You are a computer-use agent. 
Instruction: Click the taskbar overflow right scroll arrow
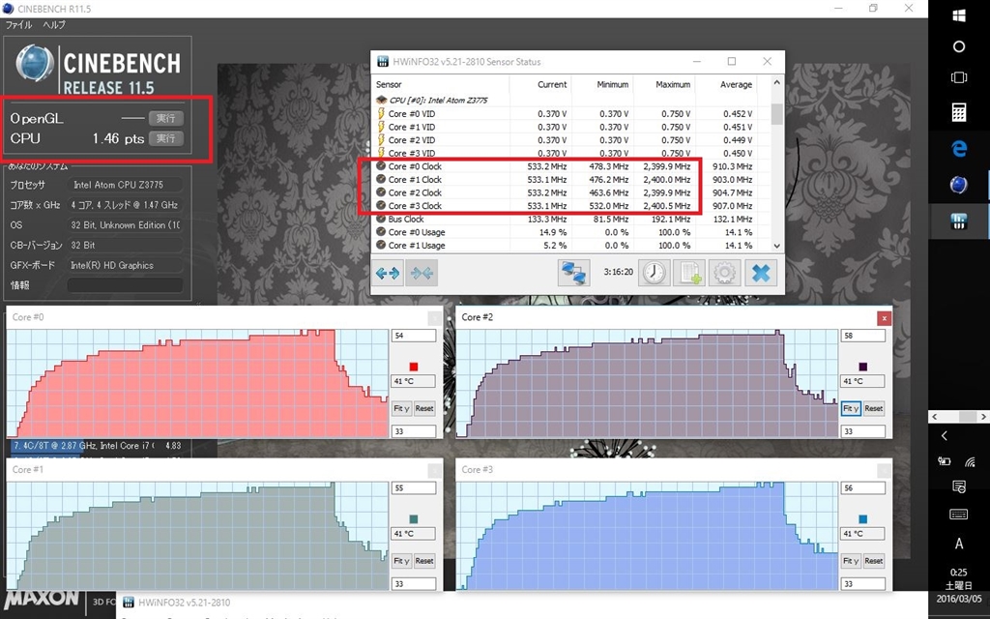coord(982,417)
